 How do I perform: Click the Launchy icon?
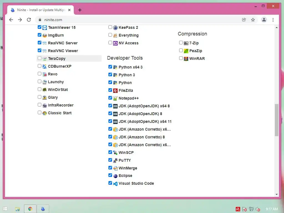[x=45, y=82]
